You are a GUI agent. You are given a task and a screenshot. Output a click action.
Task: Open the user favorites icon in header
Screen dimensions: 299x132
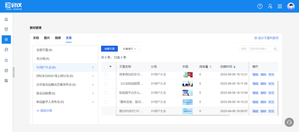pyautogui.click(x=270, y=6)
